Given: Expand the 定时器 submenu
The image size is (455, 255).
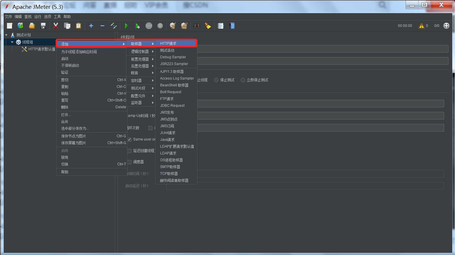Looking at the screenshot, I should pyautogui.click(x=141, y=80).
